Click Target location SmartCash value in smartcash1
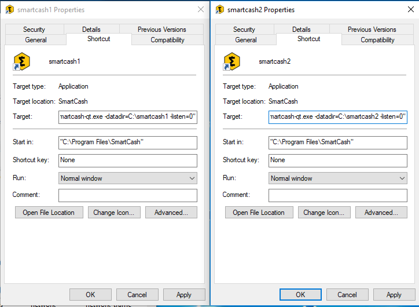The width and height of the screenshot is (419, 307). 73,101
